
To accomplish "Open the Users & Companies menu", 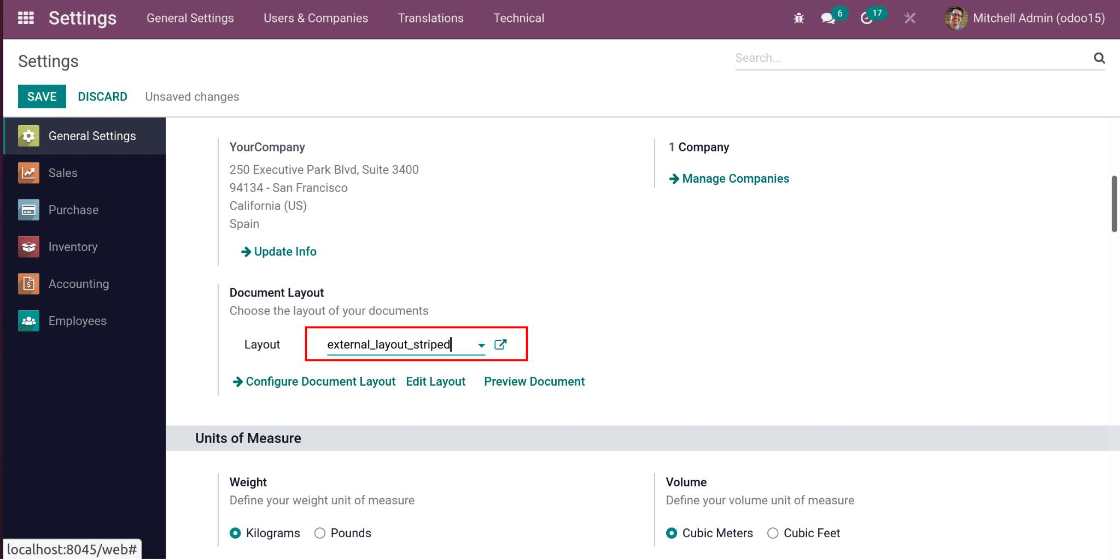I will coord(316,18).
